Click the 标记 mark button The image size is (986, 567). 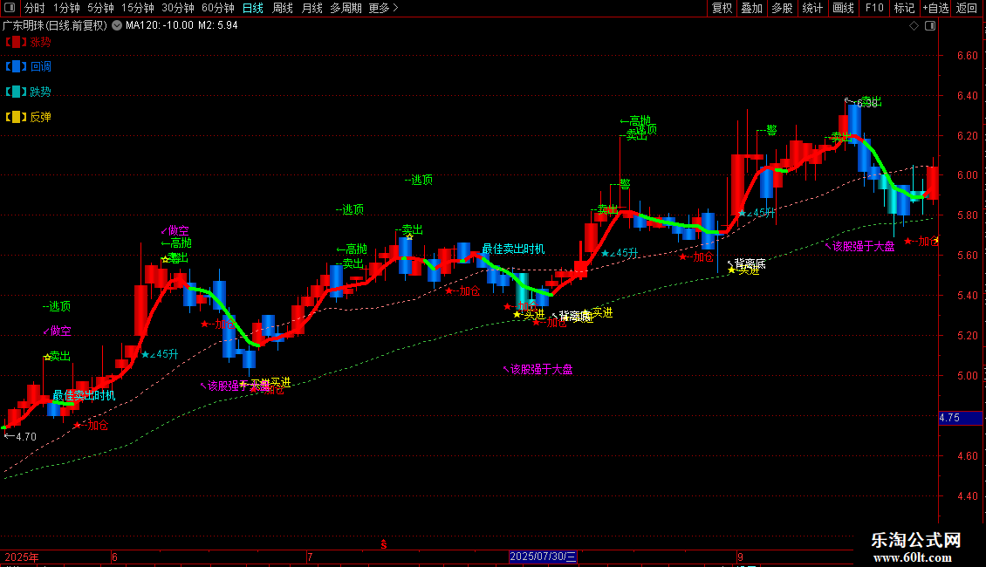(x=904, y=8)
